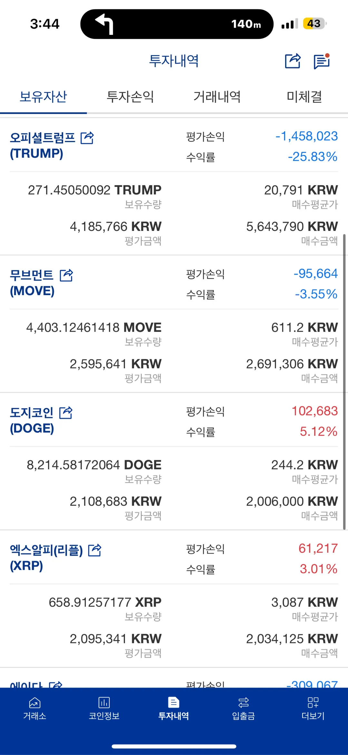348x755 pixels.
Task: Tap the navigation turn arrow in Dynamic Island
Action: pos(104,24)
